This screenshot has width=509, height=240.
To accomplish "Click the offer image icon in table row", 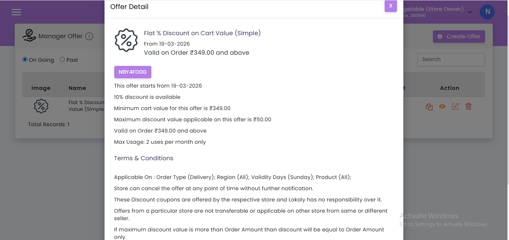I will tap(41, 106).
